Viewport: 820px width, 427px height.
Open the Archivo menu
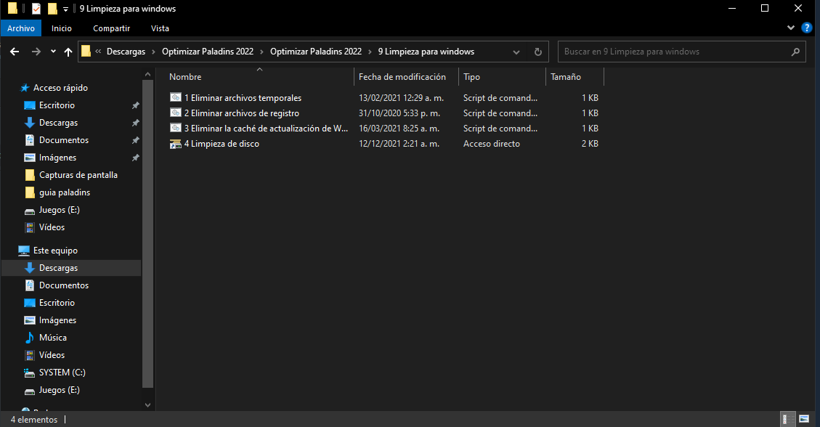click(x=21, y=28)
